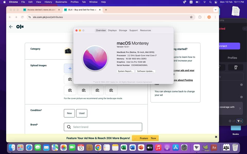Reload the OLX page

[x=22, y=17]
